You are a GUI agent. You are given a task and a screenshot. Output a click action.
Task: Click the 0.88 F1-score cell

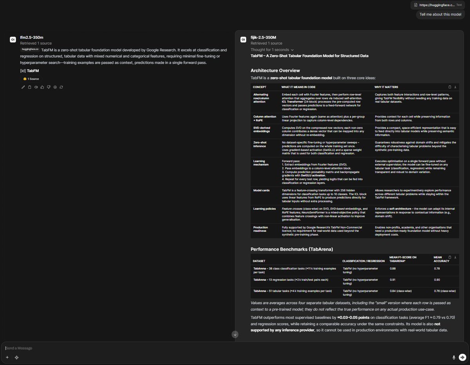pos(393,269)
